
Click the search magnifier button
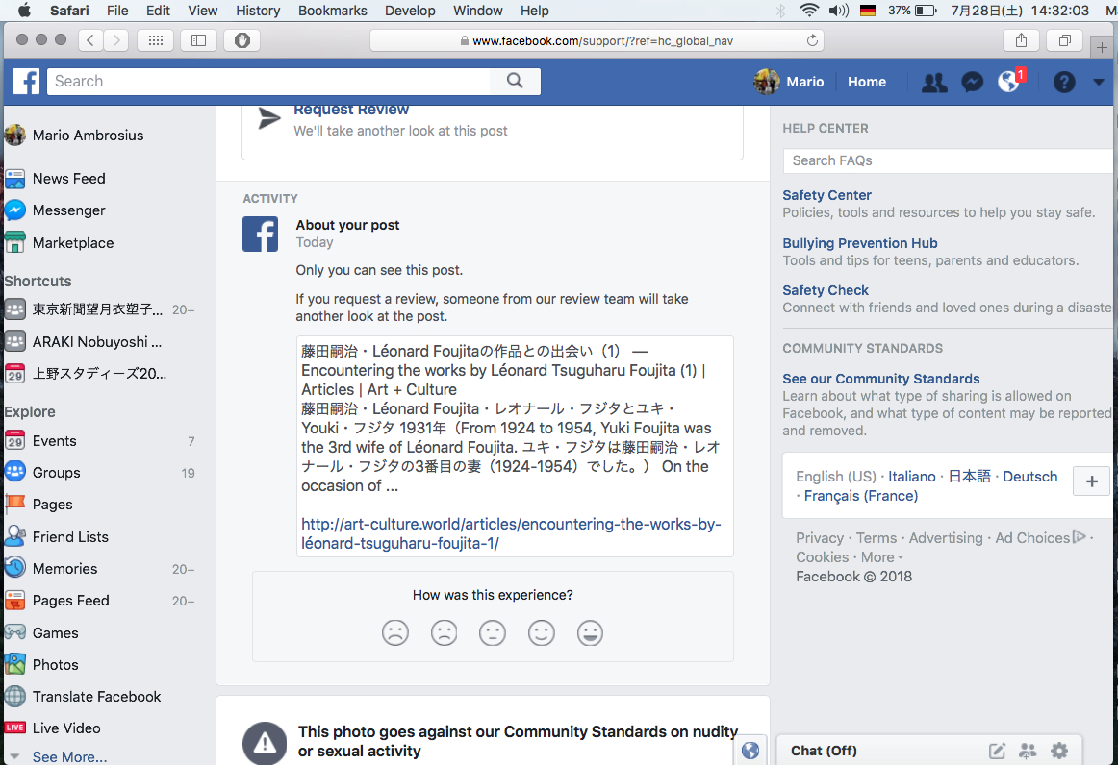point(515,81)
